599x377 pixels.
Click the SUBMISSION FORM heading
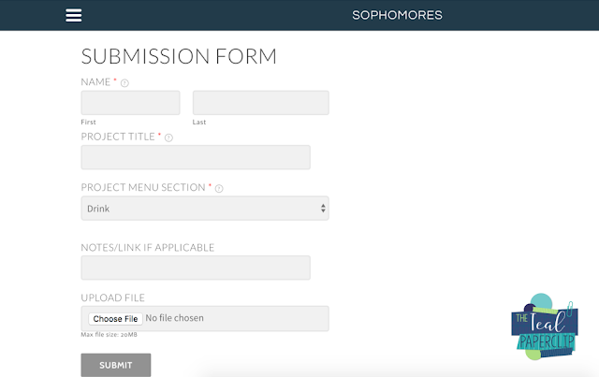pos(179,56)
